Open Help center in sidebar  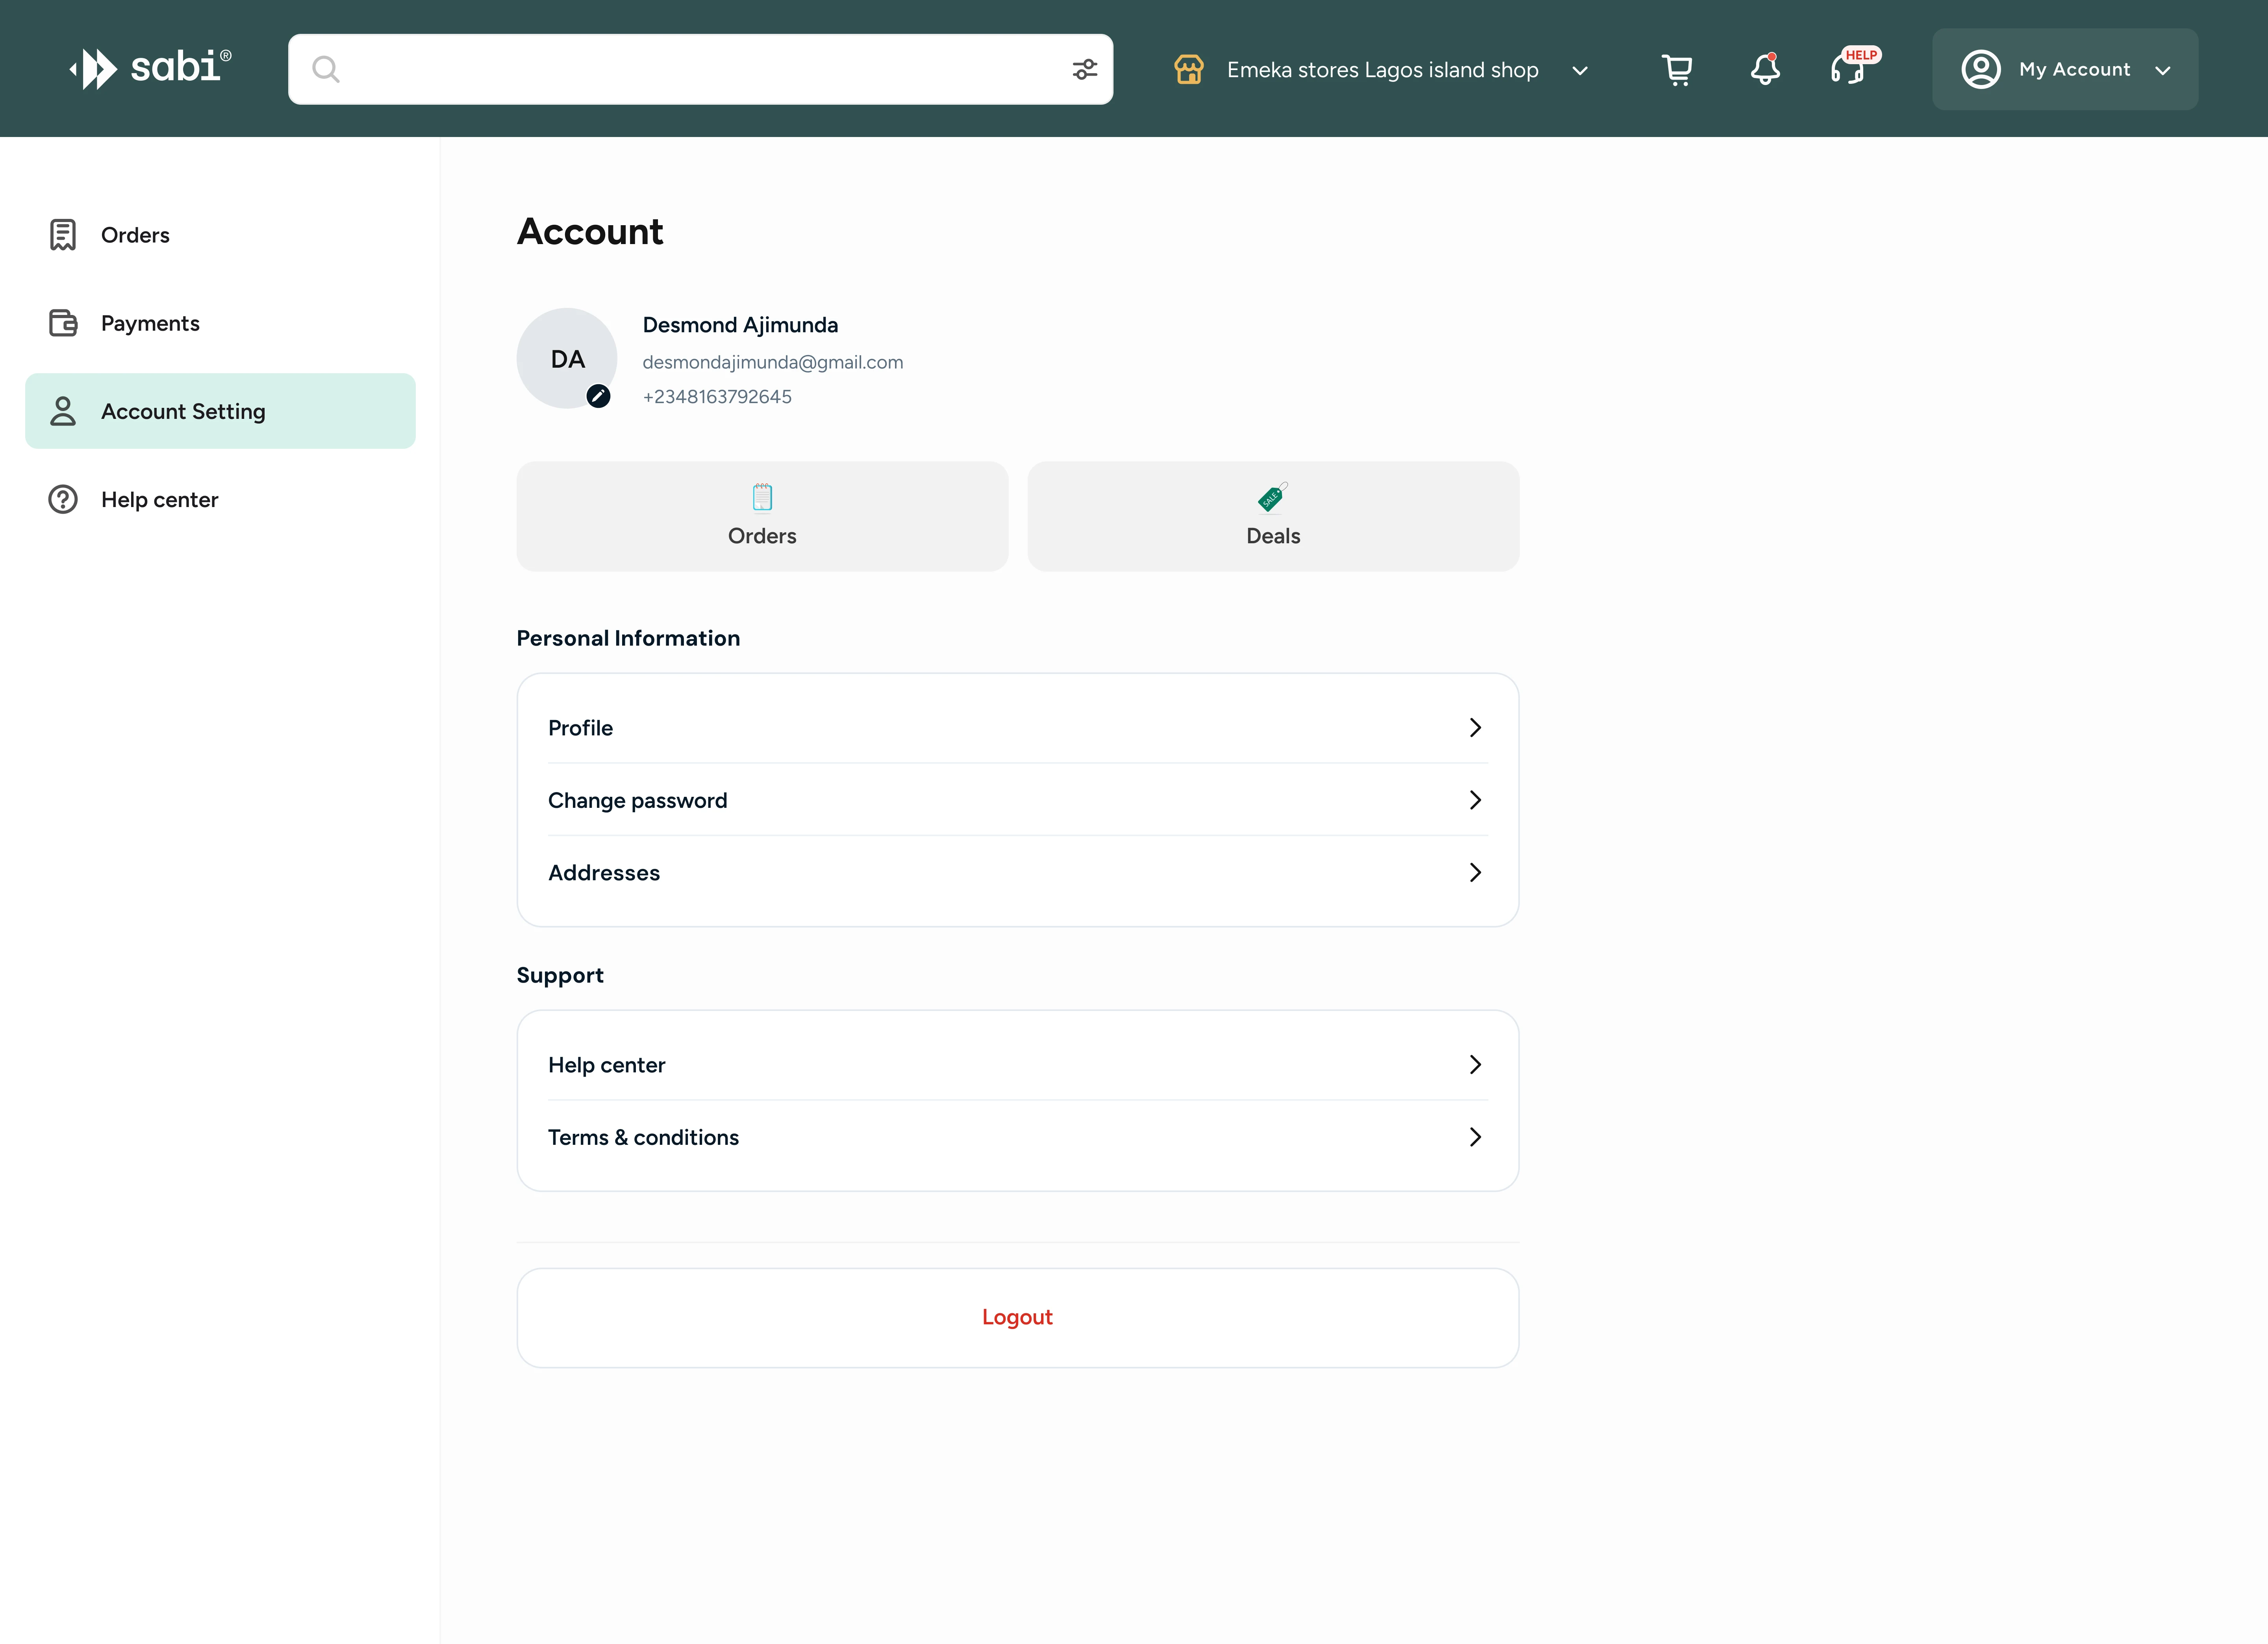(159, 499)
